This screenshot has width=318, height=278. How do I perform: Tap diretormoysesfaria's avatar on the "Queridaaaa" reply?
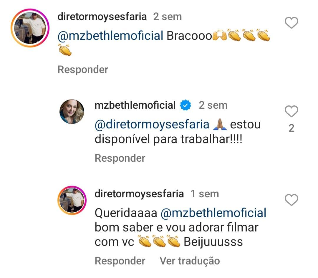pos(72,200)
